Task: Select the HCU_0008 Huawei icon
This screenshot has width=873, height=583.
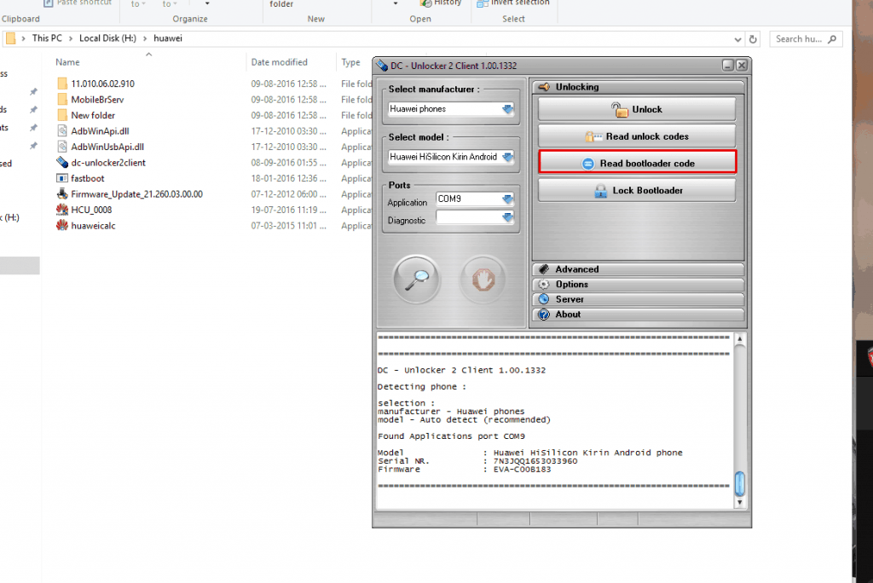Action: (x=62, y=210)
